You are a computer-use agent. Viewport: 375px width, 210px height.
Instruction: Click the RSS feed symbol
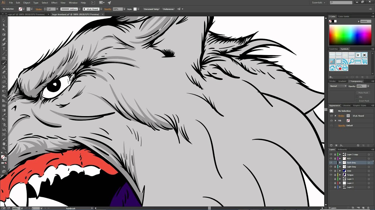click(x=345, y=62)
